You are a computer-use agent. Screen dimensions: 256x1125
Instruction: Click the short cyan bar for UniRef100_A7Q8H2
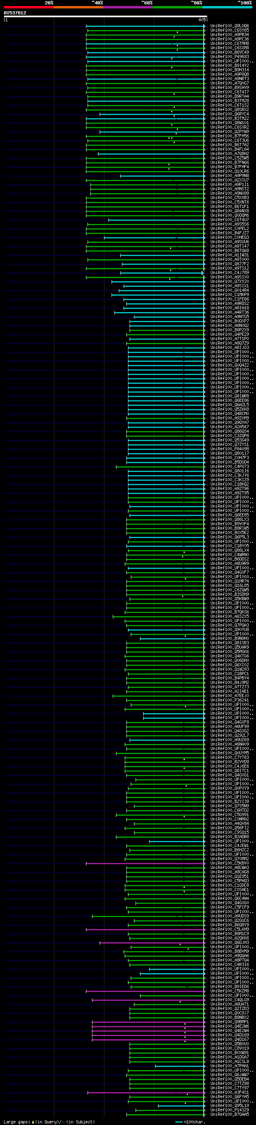click(x=151, y=154)
